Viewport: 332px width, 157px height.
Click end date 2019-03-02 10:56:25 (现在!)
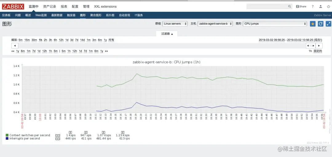tap(305, 40)
